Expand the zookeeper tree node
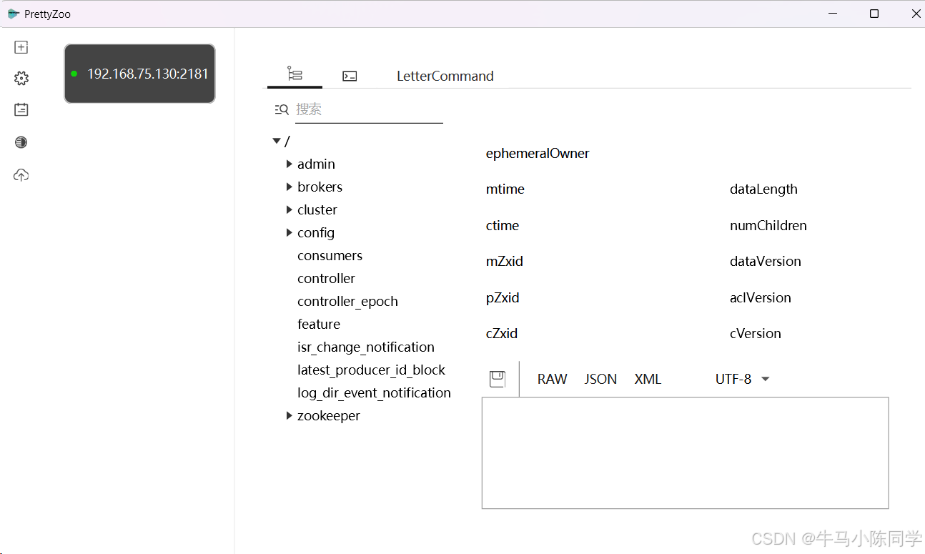Screen dimensions: 925x554 (x=290, y=415)
